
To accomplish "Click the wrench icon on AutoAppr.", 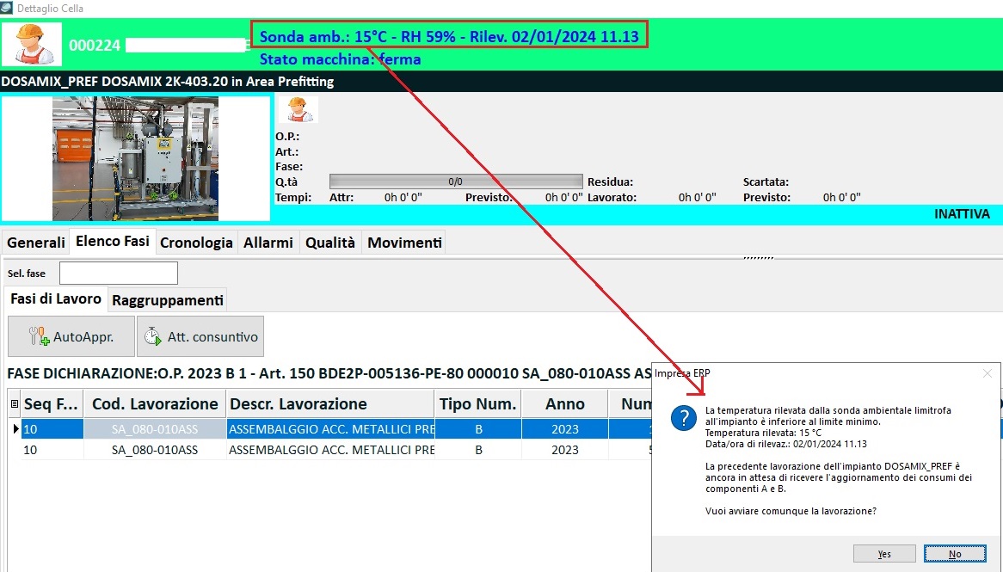I will (39, 336).
